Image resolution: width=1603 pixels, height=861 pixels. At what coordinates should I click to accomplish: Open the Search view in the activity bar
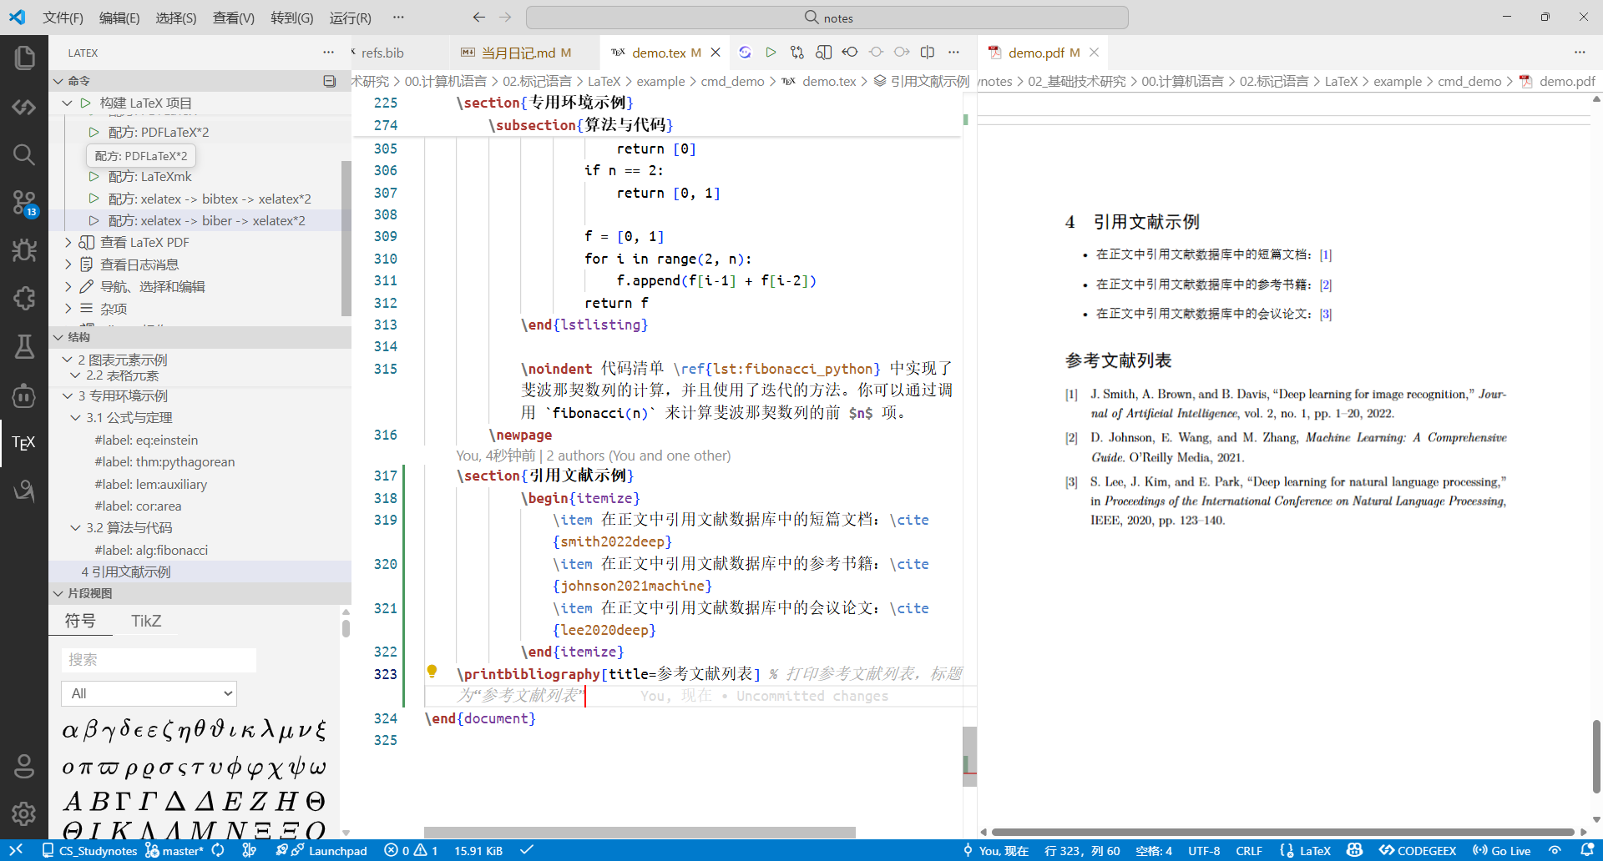point(24,154)
